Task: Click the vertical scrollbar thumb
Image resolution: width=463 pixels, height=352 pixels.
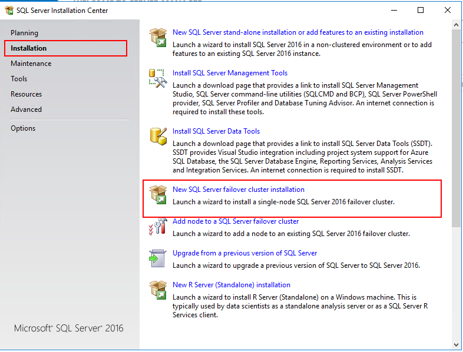Action: point(456,128)
